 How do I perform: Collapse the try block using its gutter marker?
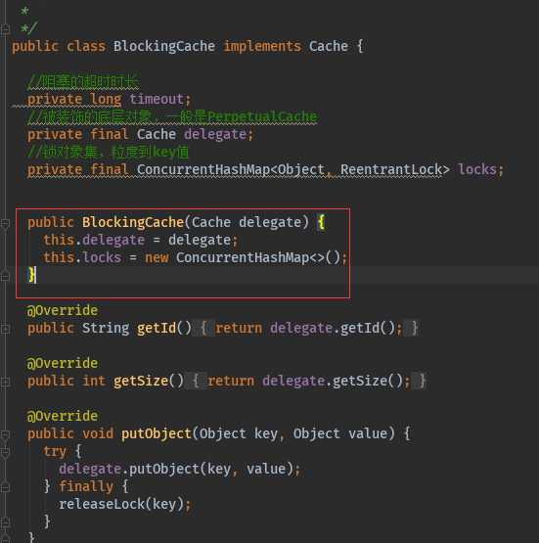[x=5, y=452]
